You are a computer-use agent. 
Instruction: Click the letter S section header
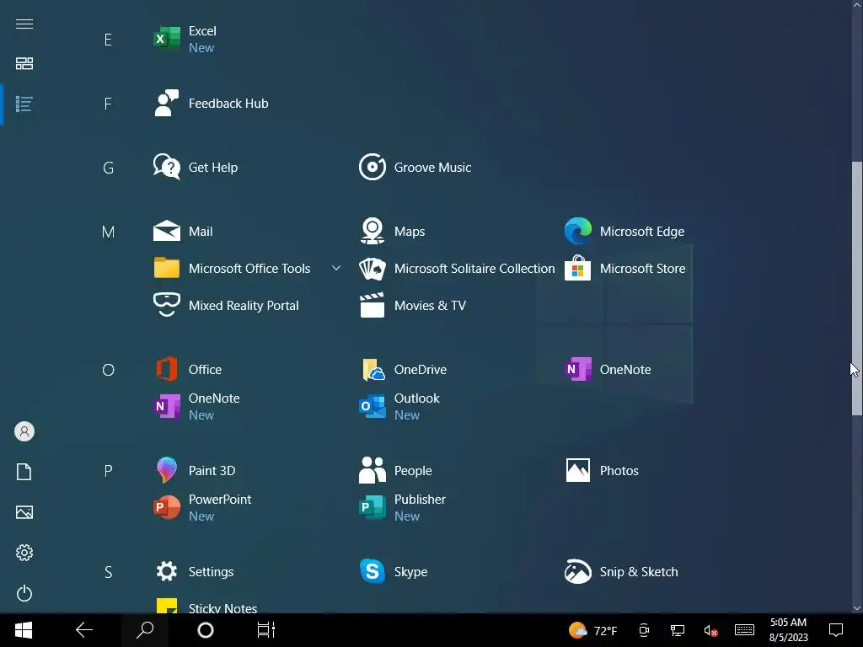108,573
